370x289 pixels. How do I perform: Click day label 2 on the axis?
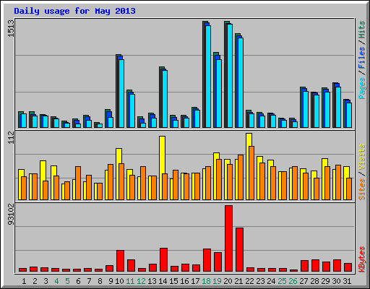coord(35,281)
